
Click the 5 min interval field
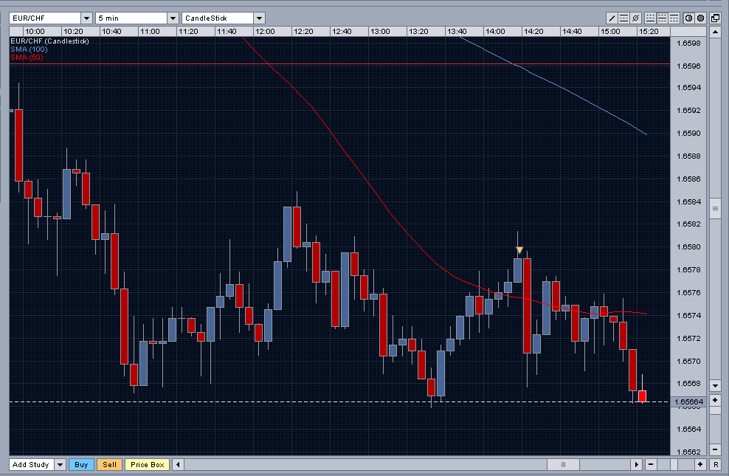tap(131, 18)
